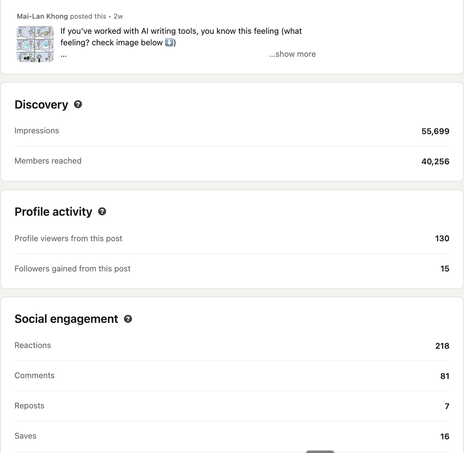
Task: Open the Social engagement help icon
Action: coord(128,319)
